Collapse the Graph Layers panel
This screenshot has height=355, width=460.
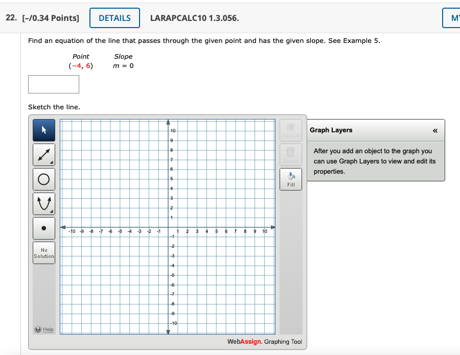click(435, 131)
